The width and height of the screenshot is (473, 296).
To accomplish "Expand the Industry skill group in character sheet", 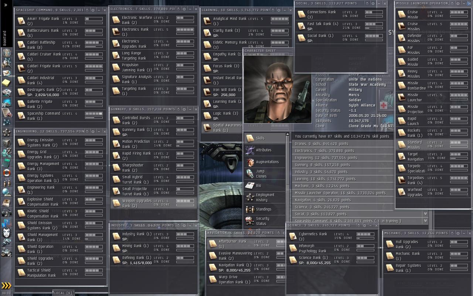I will 342,172.
